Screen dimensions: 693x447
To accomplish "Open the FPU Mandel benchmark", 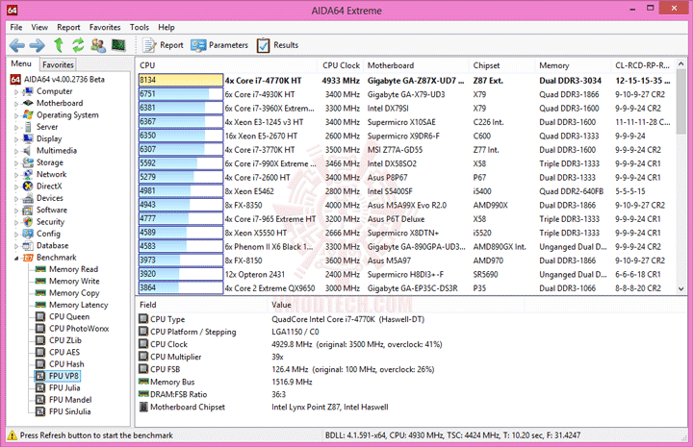I will 70,400.
